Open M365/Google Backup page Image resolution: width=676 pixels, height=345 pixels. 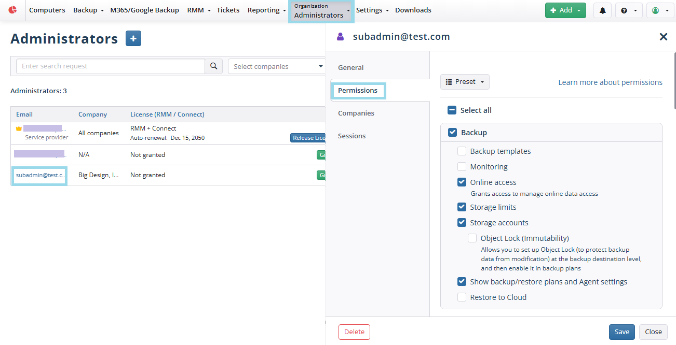coord(144,10)
